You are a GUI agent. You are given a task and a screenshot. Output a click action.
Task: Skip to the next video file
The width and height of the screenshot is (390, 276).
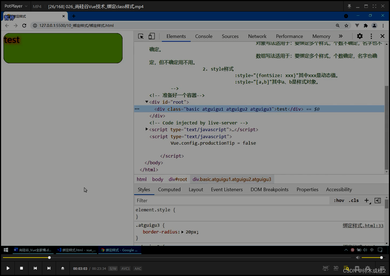(49, 268)
